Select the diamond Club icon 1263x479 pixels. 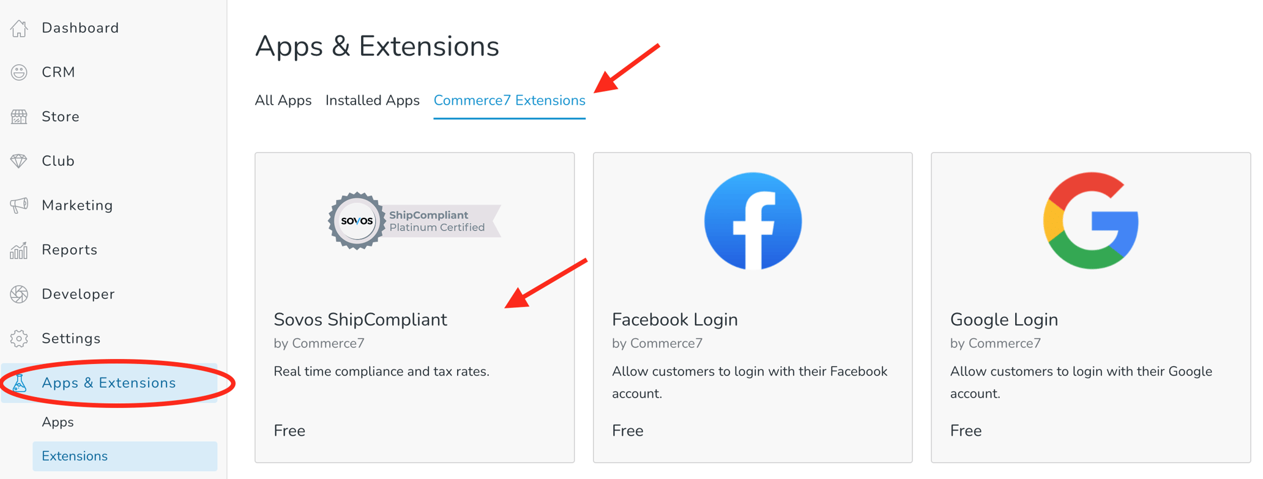click(20, 160)
